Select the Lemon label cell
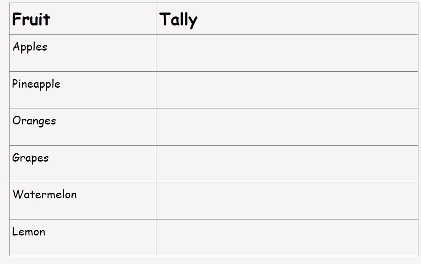 [x=83, y=238]
